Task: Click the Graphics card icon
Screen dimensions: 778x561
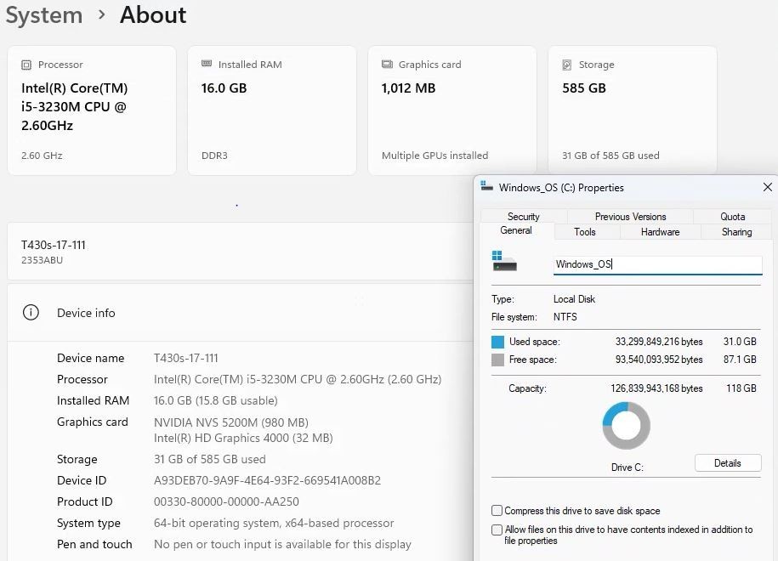Action: [x=387, y=64]
